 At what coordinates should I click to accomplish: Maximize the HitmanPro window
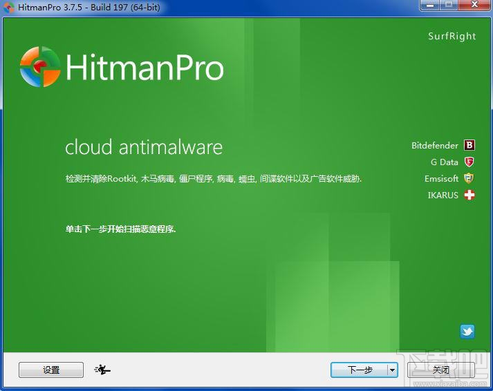coord(449,5)
